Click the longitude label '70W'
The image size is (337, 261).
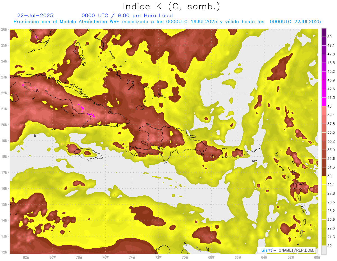tap(185, 257)
